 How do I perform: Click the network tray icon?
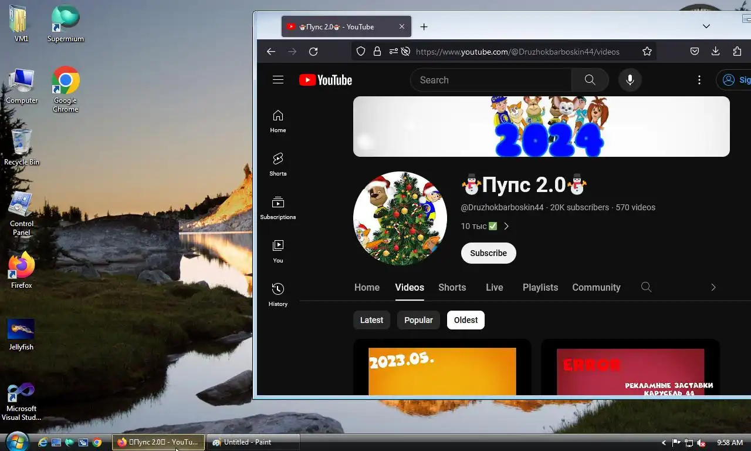tap(689, 443)
